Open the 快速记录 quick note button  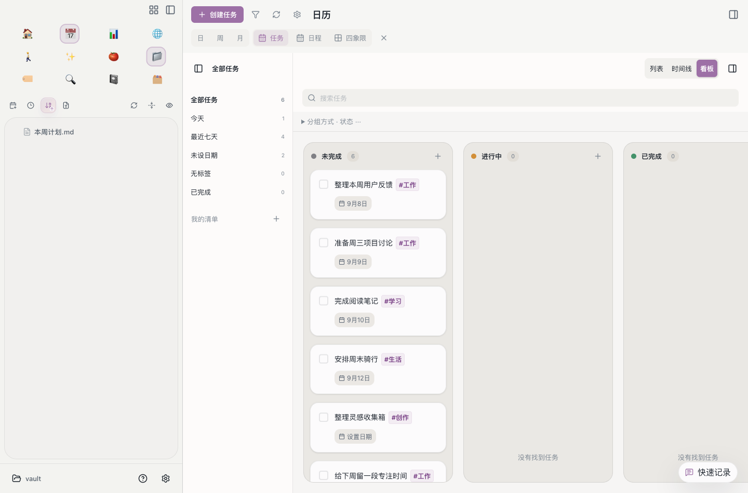tap(708, 472)
